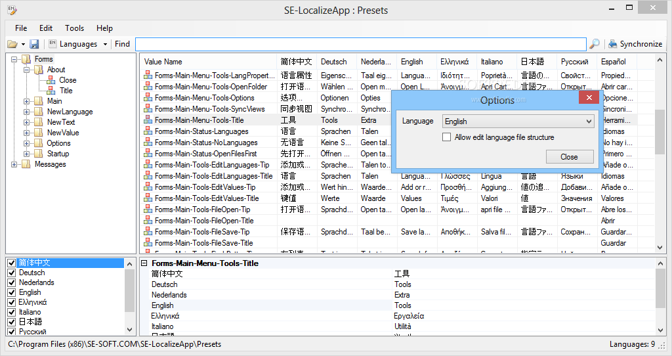Click the Synchronize toolbar button
Image resolution: width=672 pixels, height=356 pixels.
(x=635, y=44)
